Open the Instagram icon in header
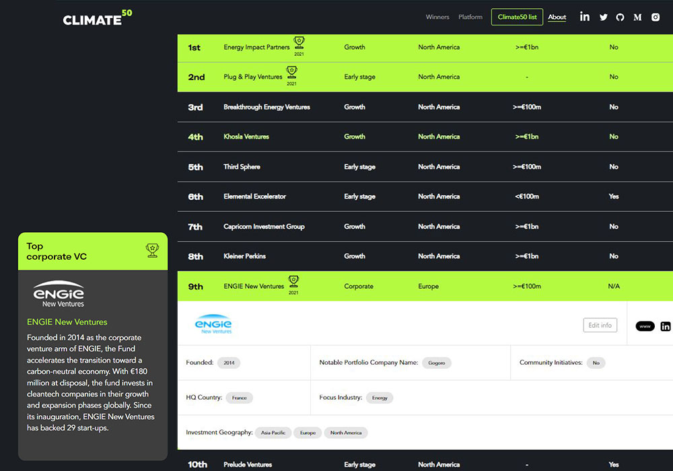673x471 pixels. (656, 17)
